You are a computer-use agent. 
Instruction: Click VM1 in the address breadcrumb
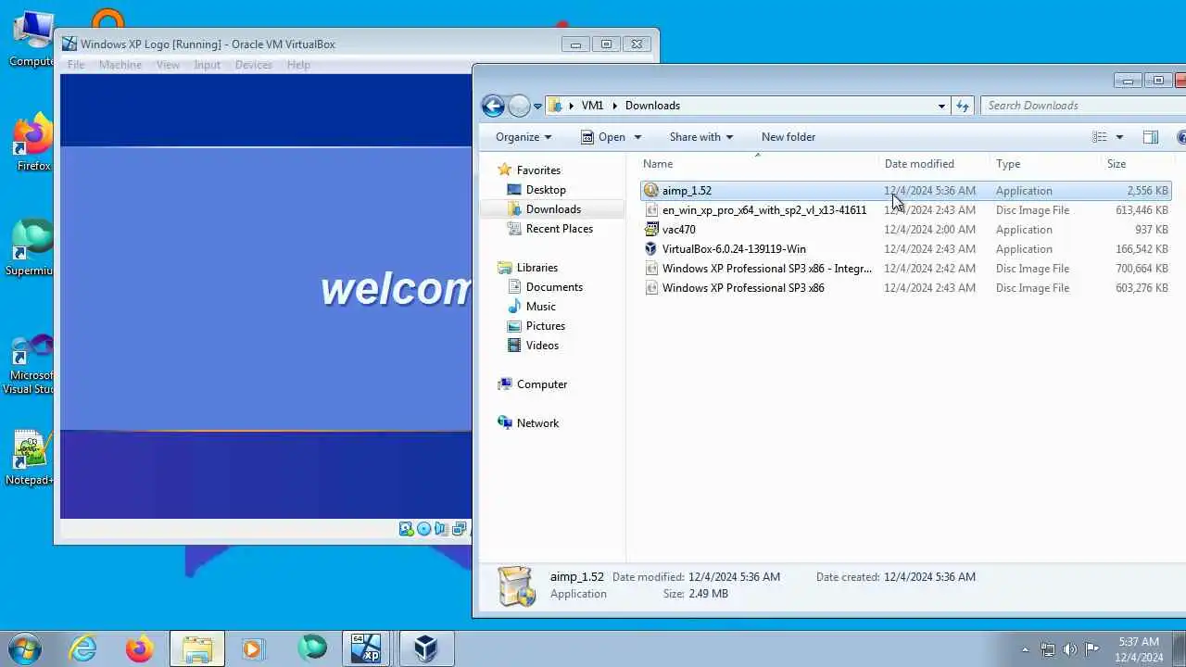coord(592,106)
